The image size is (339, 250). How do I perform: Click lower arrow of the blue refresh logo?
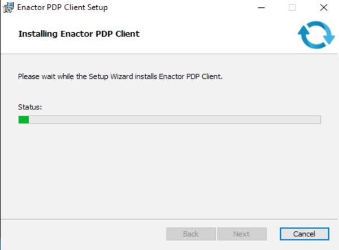click(307, 42)
